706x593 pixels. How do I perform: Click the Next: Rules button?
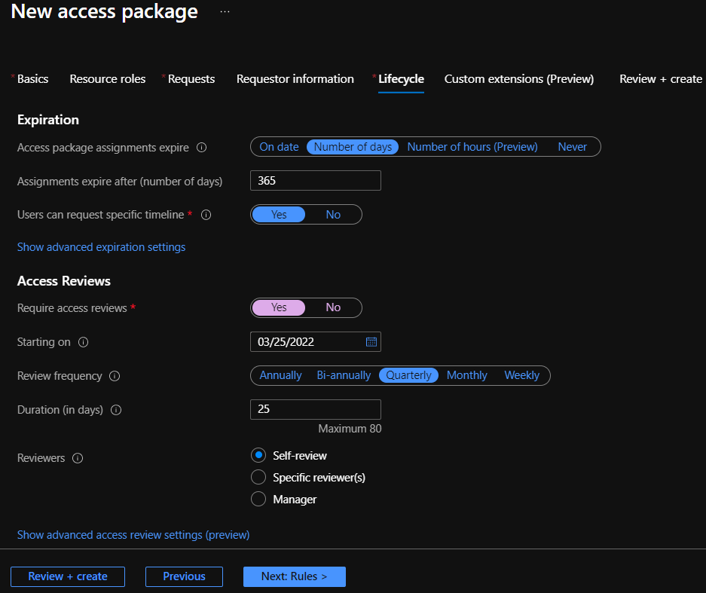[x=295, y=576]
